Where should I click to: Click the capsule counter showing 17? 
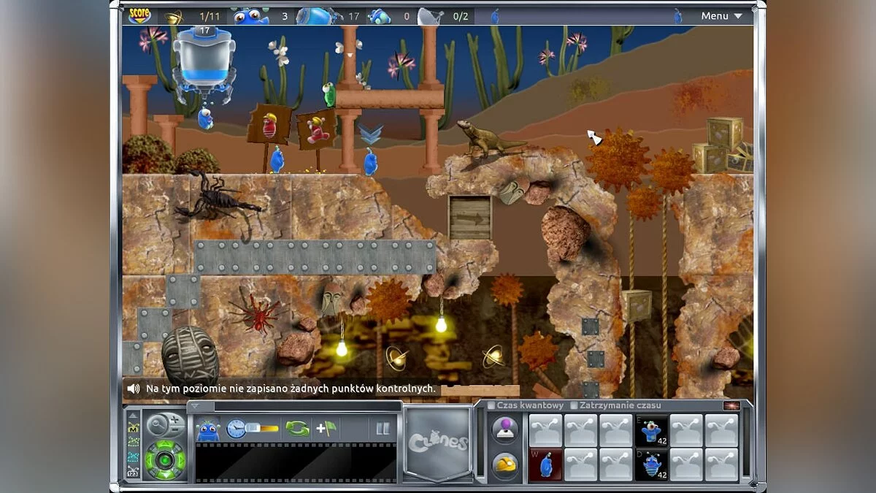pos(330,15)
